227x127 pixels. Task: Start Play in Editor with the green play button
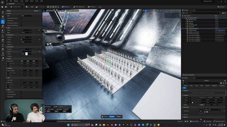48,7
